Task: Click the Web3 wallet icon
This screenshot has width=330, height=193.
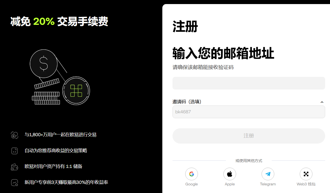Action: (306, 174)
